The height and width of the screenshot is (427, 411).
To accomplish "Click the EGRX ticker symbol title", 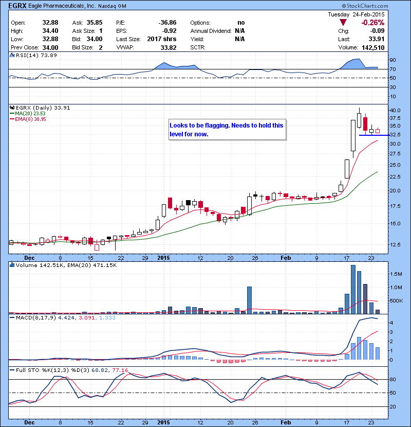I will (17, 6).
